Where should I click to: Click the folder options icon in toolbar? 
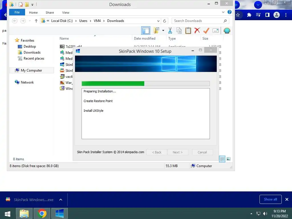coord(156,31)
